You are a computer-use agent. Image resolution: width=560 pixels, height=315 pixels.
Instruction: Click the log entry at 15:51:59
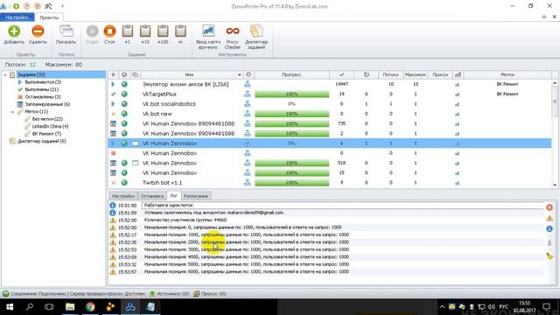point(326,213)
